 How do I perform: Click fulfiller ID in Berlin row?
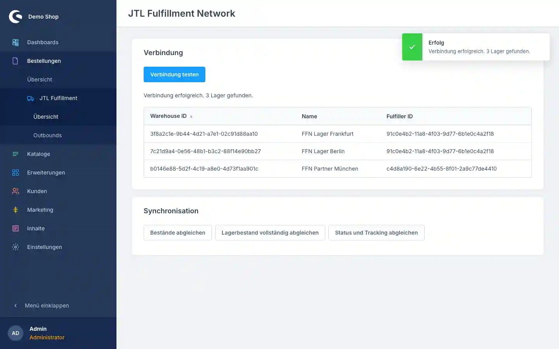(440, 151)
